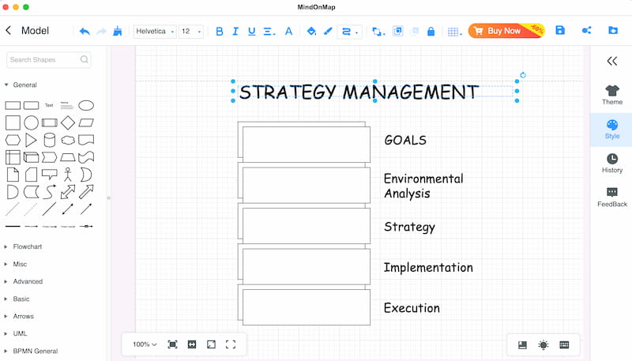Select the Text shape in General
This screenshot has width=632, height=361.
point(49,105)
